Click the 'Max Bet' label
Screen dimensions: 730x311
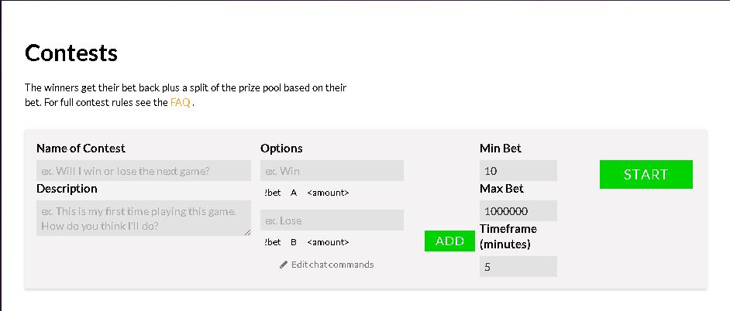pos(501,189)
